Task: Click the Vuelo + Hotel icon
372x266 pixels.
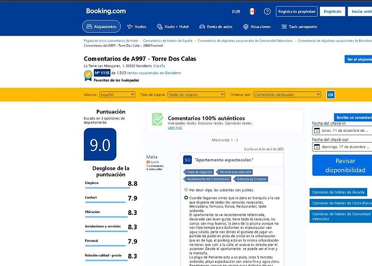Action: [x=159, y=27]
